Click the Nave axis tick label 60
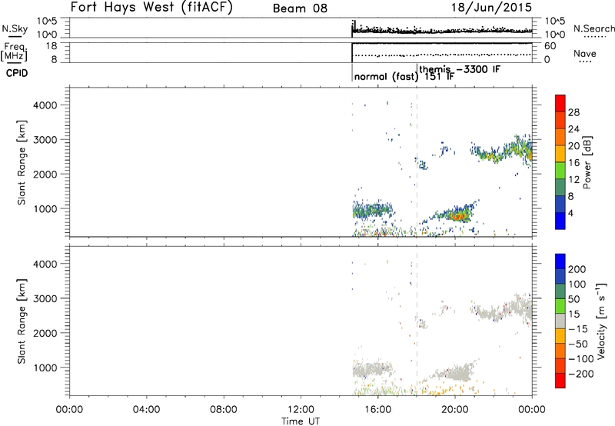The image size is (615, 426). tap(550, 46)
